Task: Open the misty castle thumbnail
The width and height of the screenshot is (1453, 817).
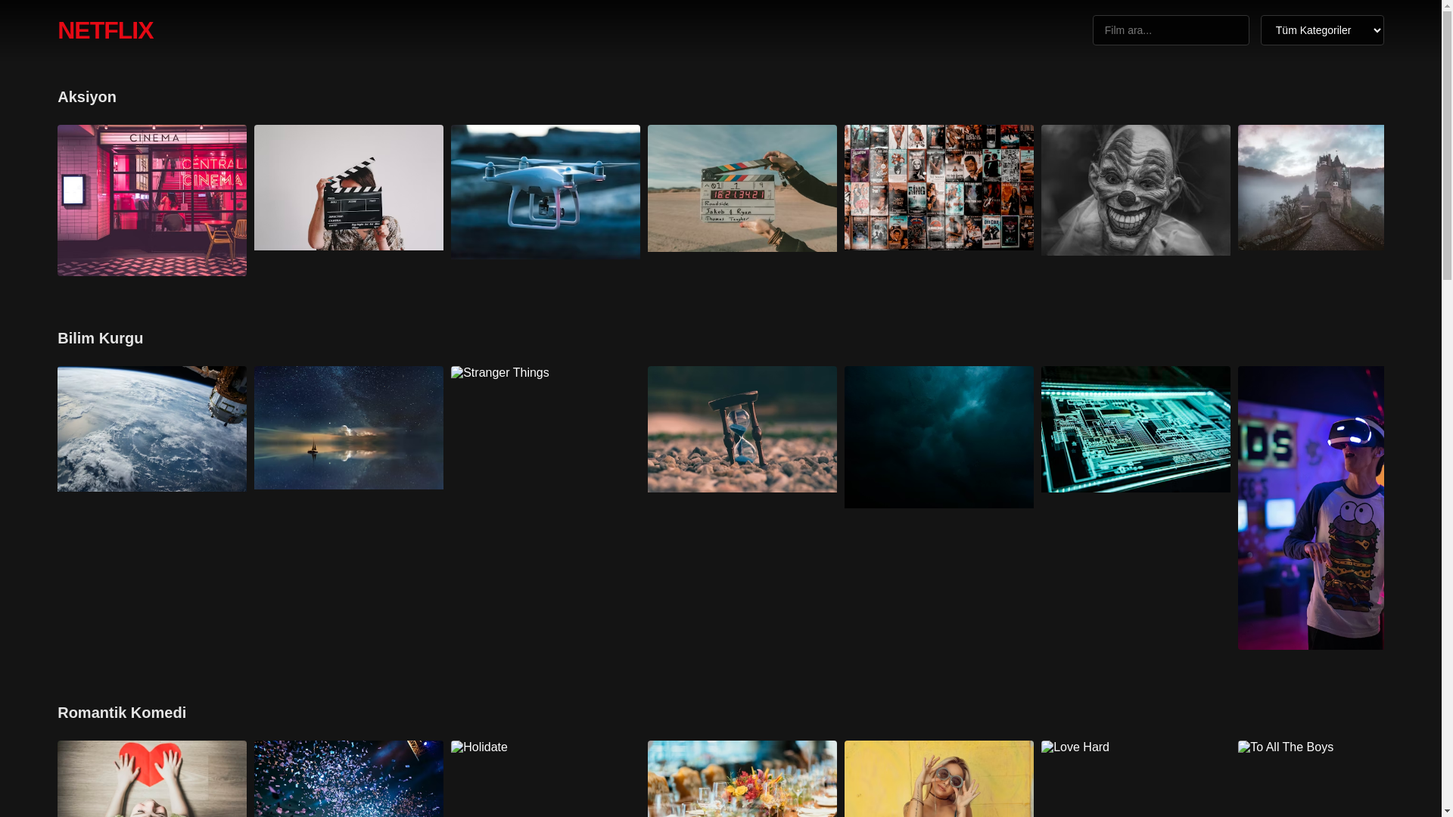Action: pyautogui.click(x=1311, y=188)
